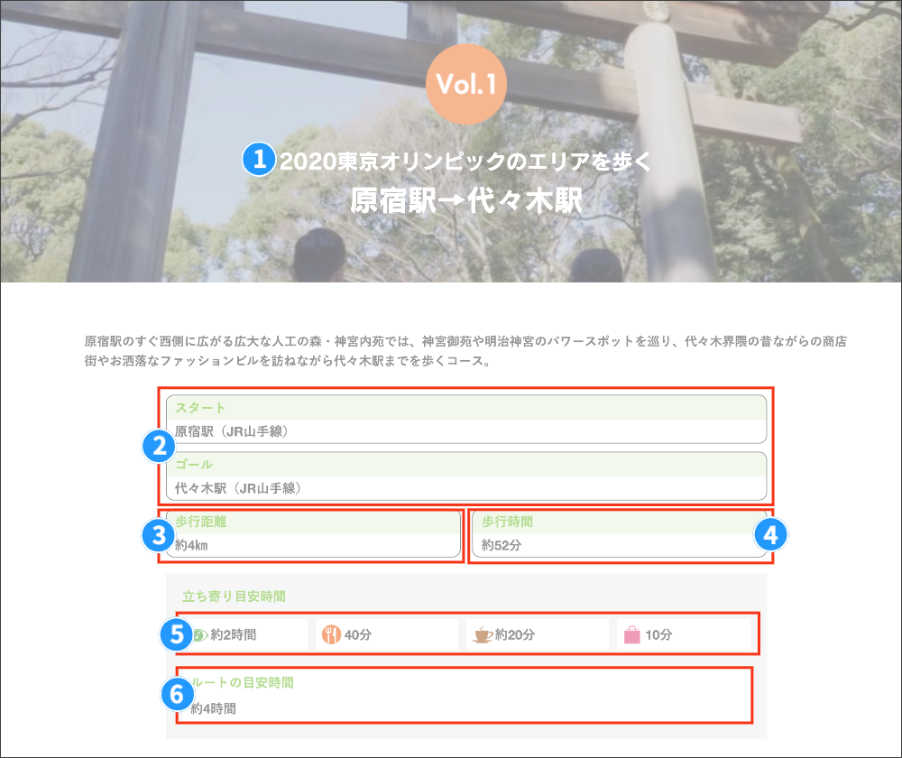This screenshot has height=758, width=902.
Task: Click blue number 2 marker beside start field
Action: (x=159, y=446)
